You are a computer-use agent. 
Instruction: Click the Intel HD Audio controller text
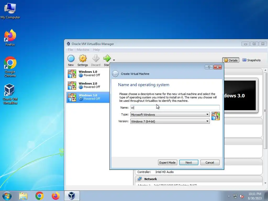[x=164, y=172]
